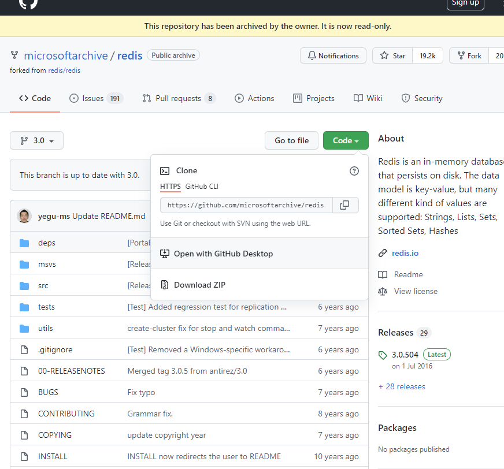Image resolution: width=504 pixels, height=469 pixels.
Task: Visit the redis.io website link
Action: click(405, 253)
